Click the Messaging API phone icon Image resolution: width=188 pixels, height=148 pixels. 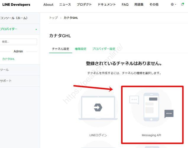coord(151,107)
